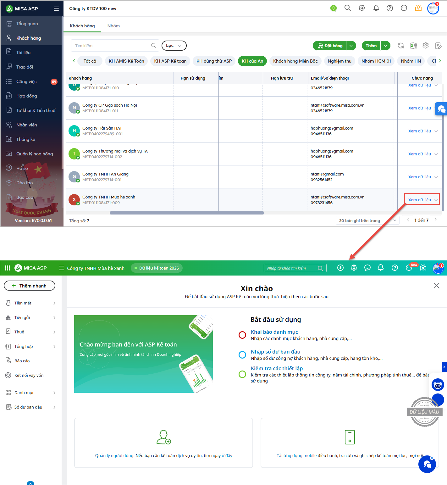Open table settings gear above customer list
The width and height of the screenshot is (447, 485).
click(426, 45)
